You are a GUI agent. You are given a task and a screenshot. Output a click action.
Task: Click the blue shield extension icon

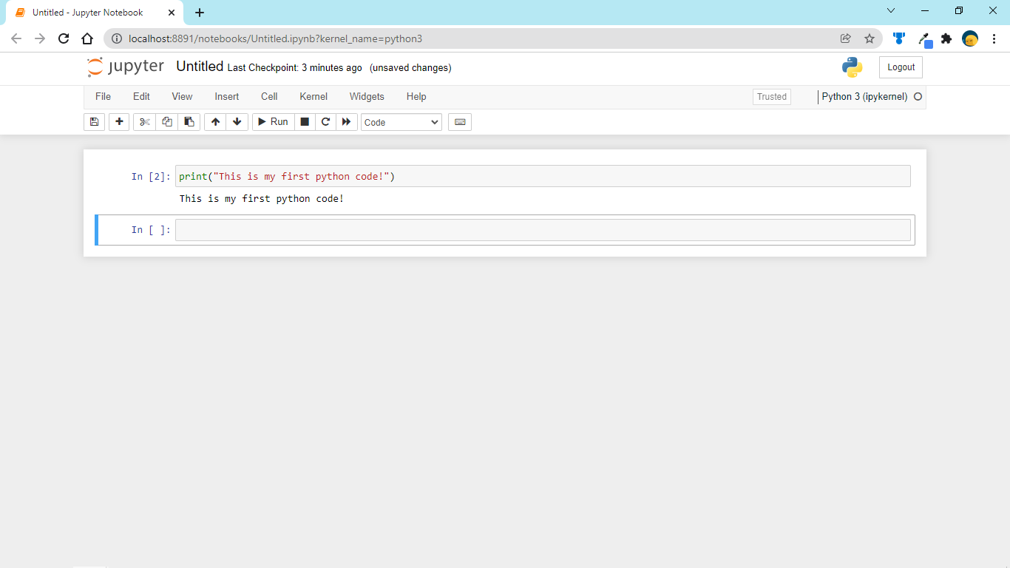(x=899, y=38)
